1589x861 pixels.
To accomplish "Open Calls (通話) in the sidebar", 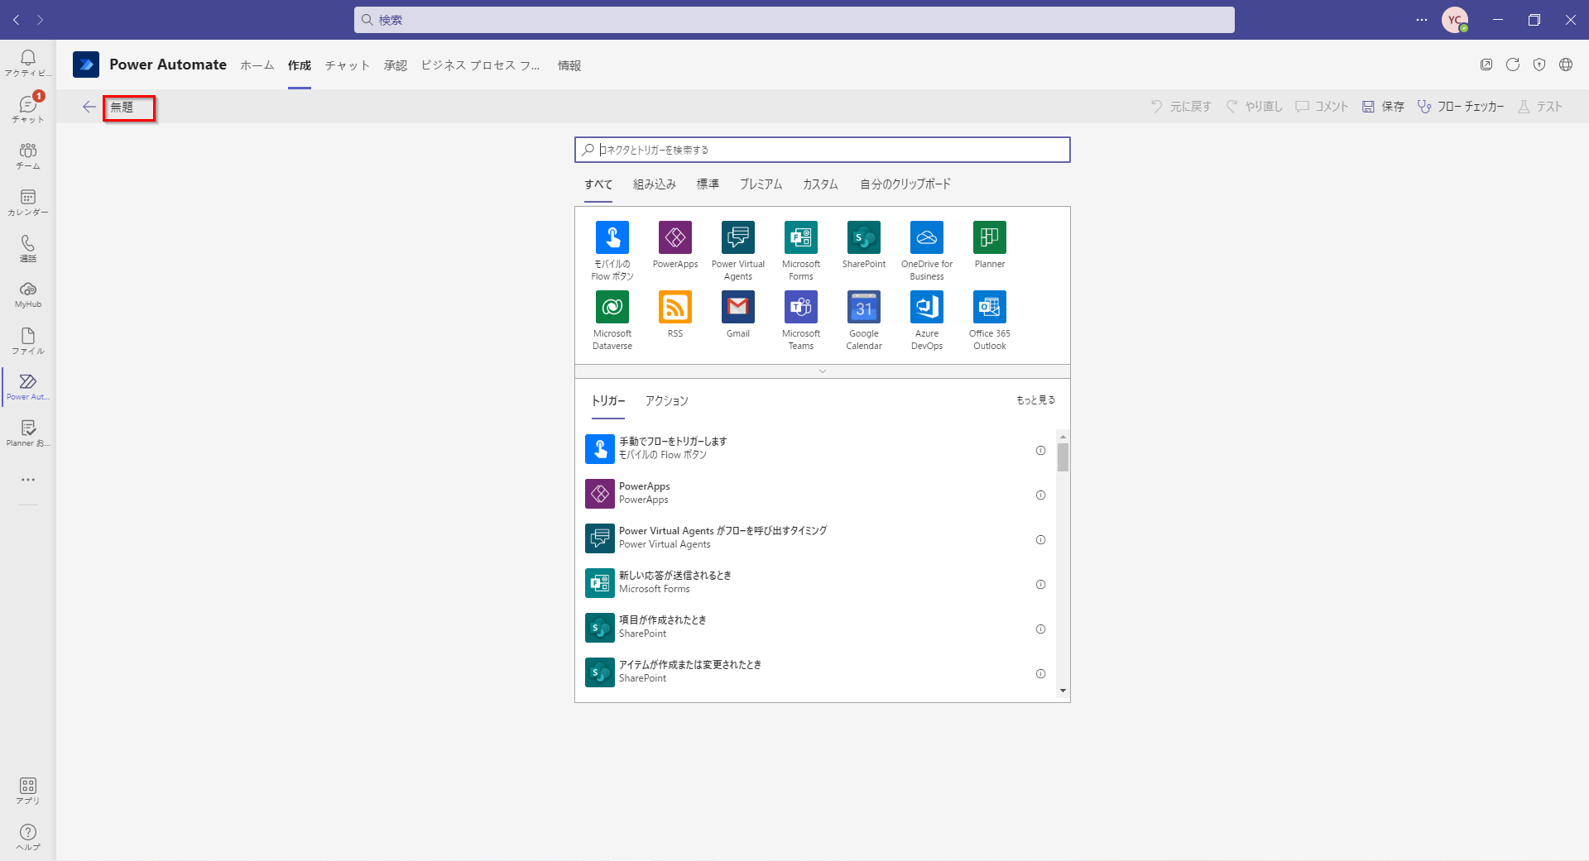I will point(28,248).
